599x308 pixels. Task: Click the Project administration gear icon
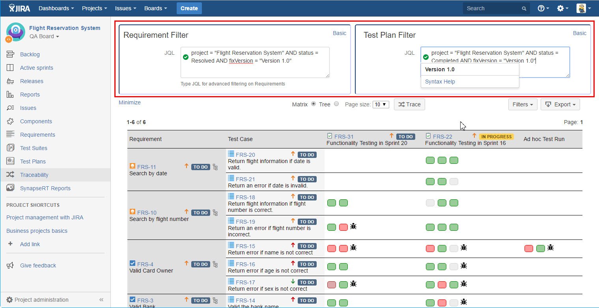(9, 300)
